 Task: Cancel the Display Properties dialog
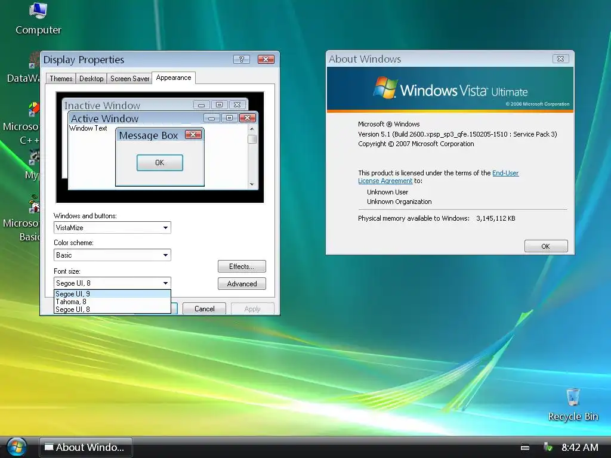tap(204, 309)
